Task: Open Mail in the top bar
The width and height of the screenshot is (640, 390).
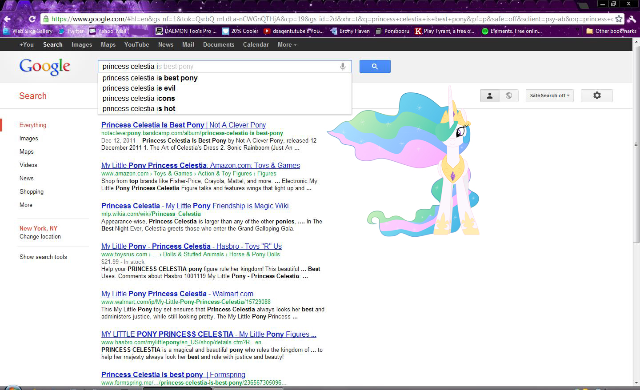Action: 188,44
